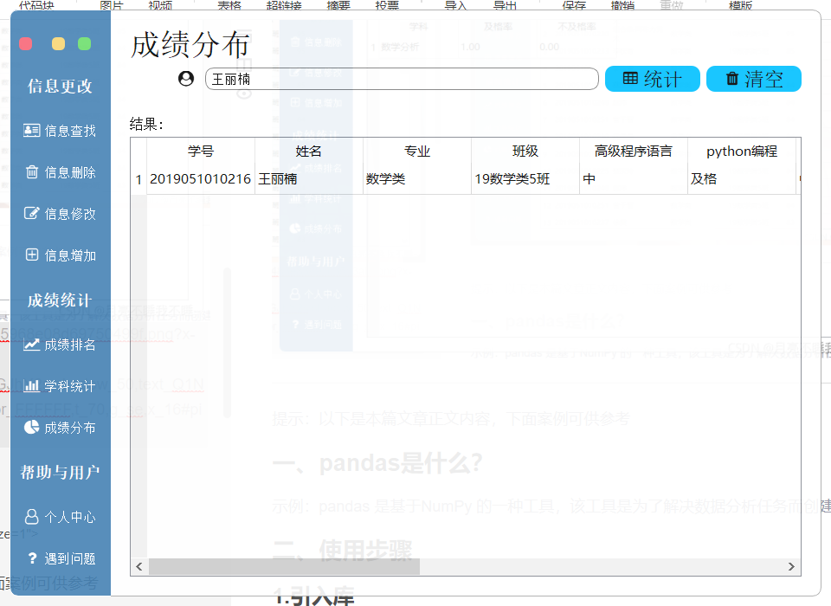The height and width of the screenshot is (606, 831).
Task: Click 超链接 in the background editor toolbar
Action: pos(284,5)
